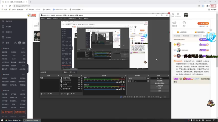The height and width of the screenshot is (122, 218).
Task: Mute the 桌面音频 desktop audio speaker icon
Action: point(120,89)
